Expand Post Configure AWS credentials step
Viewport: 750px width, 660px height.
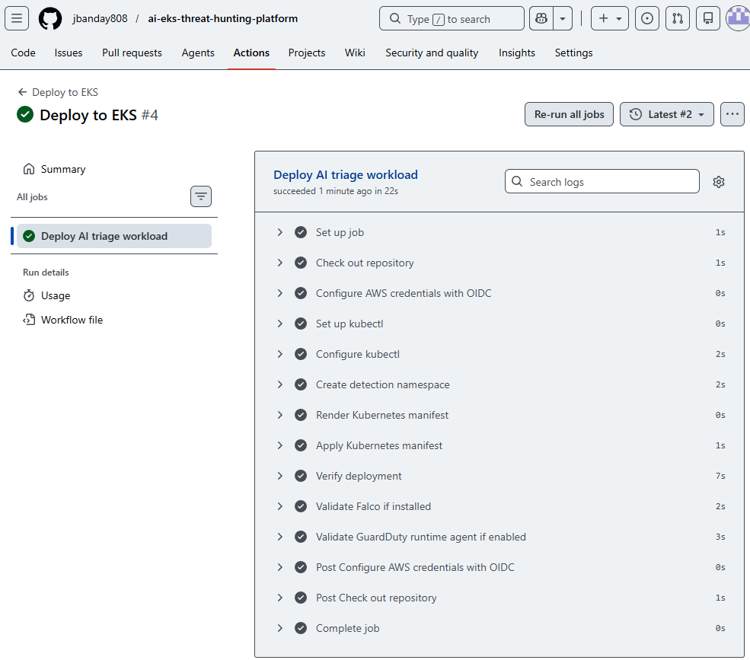tap(499, 567)
